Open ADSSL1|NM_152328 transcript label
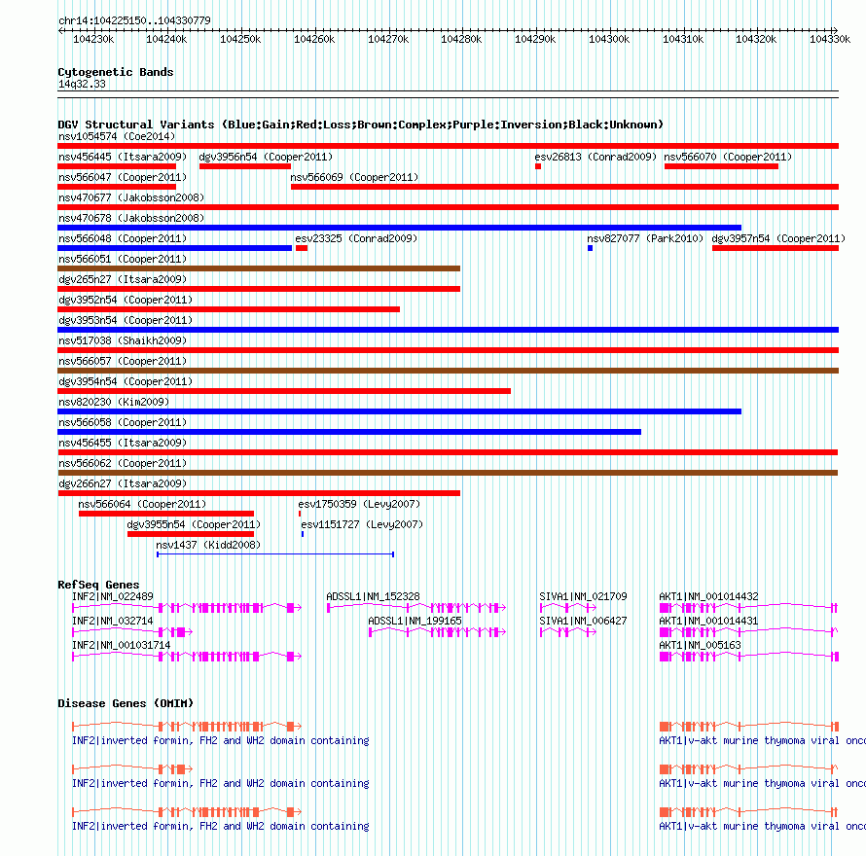Image resolution: width=866 pixels, height=856 pixels. pyautogui.click(x=373, y=596)
